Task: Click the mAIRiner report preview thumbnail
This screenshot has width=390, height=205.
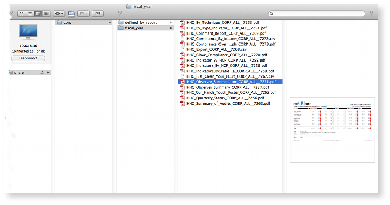Action: pyautogui.click(x=332, y=130)
